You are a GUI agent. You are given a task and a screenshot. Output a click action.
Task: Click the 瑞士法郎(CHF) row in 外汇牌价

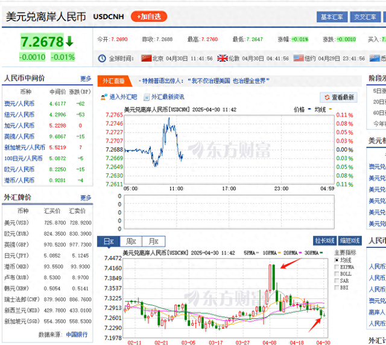pos(48,299)
